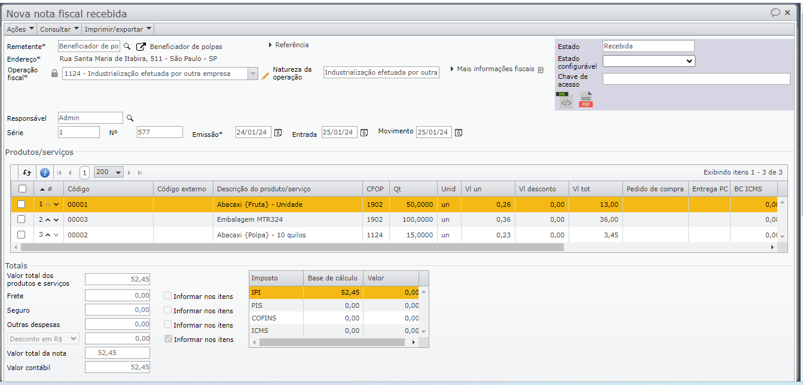Click the blue help icon in grid toolbar

click(x=45, y=173)
